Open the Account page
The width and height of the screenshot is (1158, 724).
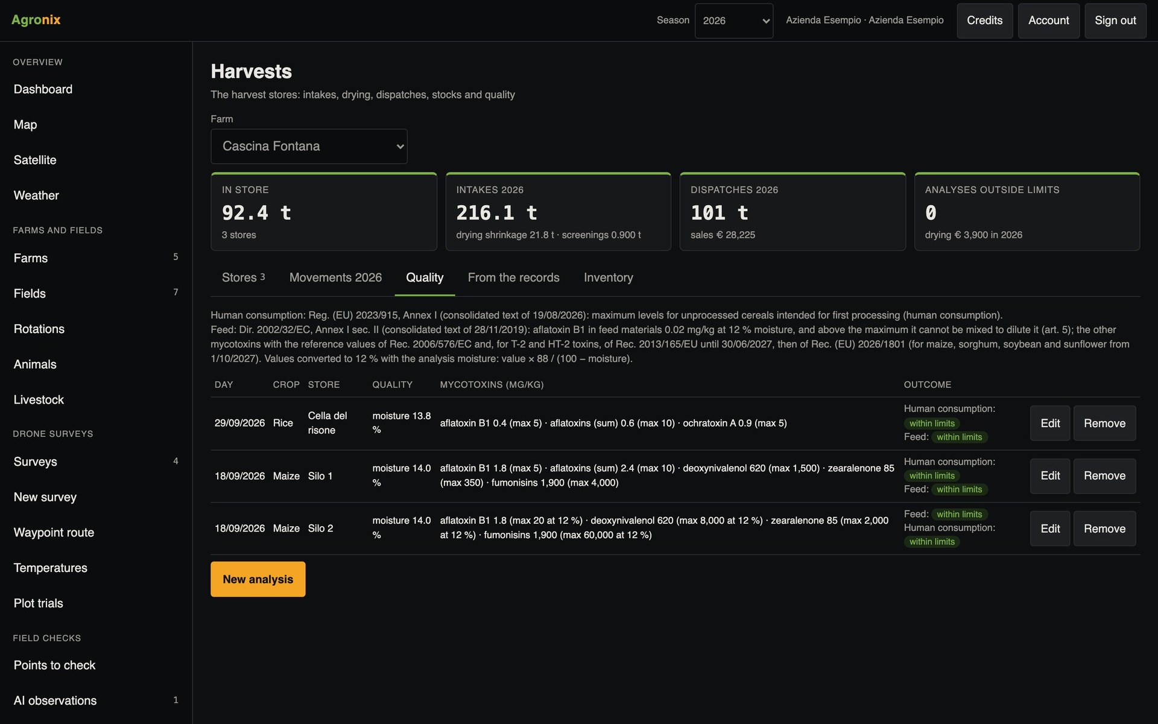pyautogui.click(x=1049, y=21)
